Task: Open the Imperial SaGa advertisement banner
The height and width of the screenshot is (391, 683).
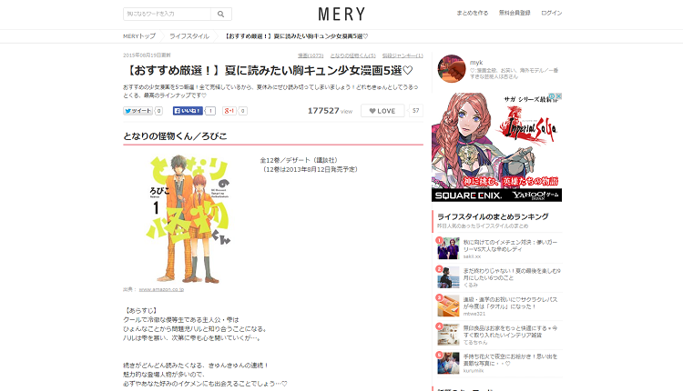Action: pyautogui.click(x=496, y=147)
